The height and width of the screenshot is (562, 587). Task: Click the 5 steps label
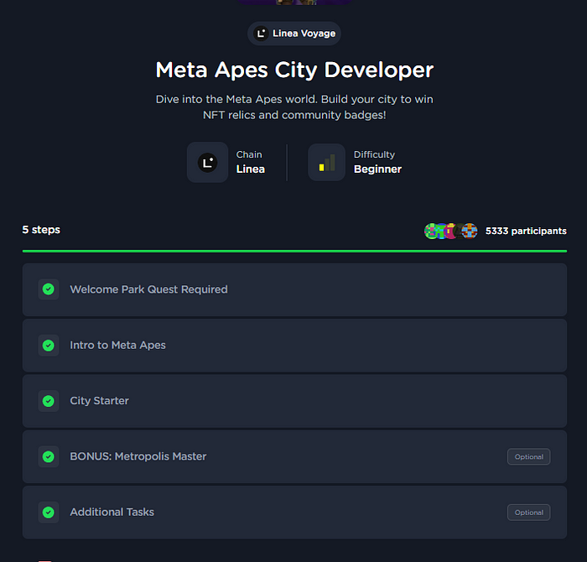point(41,230)
